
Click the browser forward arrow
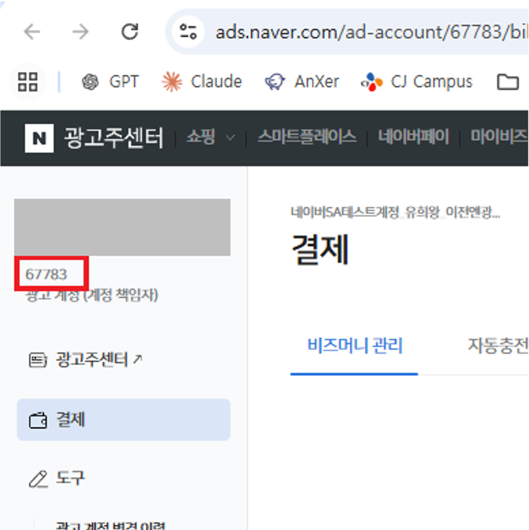(x=80, y=32)
